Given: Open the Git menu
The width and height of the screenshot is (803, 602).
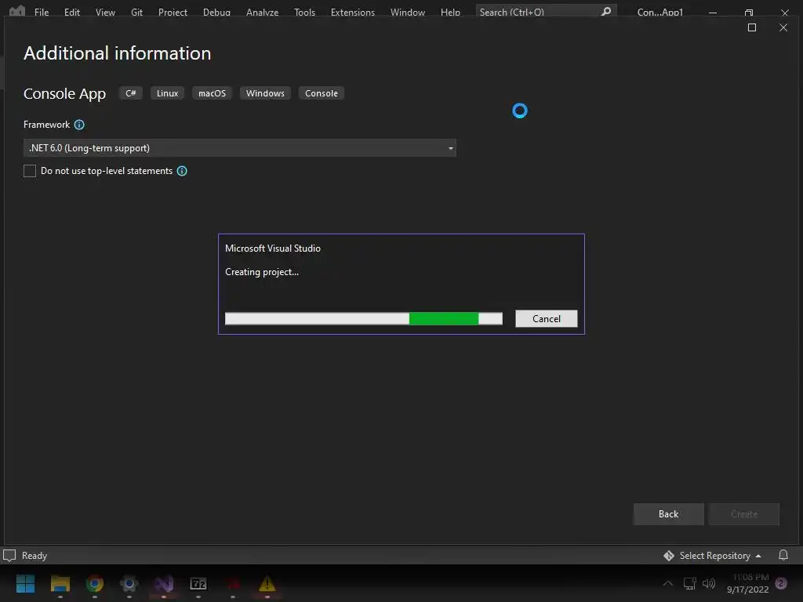Looking at the screenshot, I should tap(136, 12).
